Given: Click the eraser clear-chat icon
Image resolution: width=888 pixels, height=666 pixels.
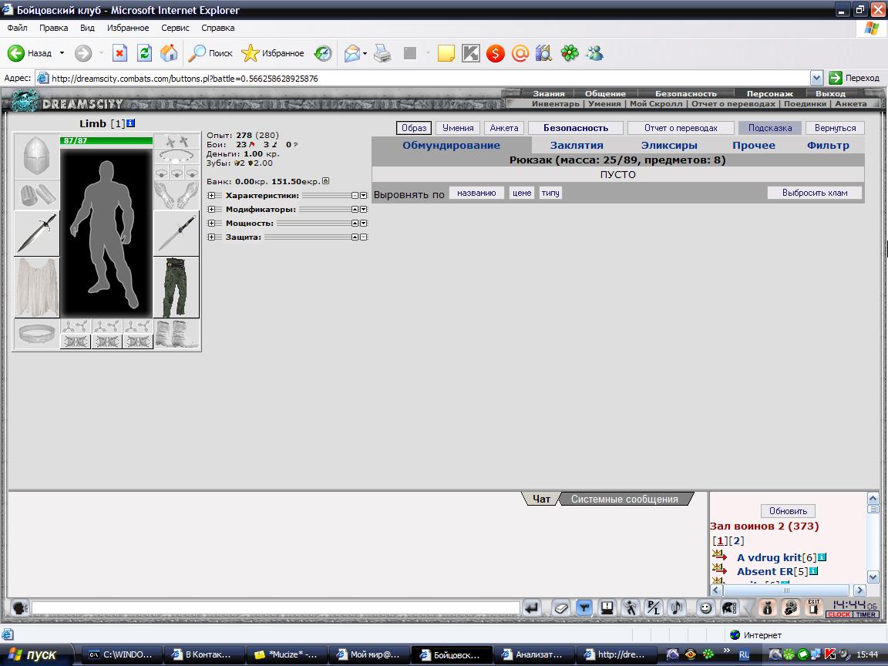Looking at the screenshot, I should point(560,608).
